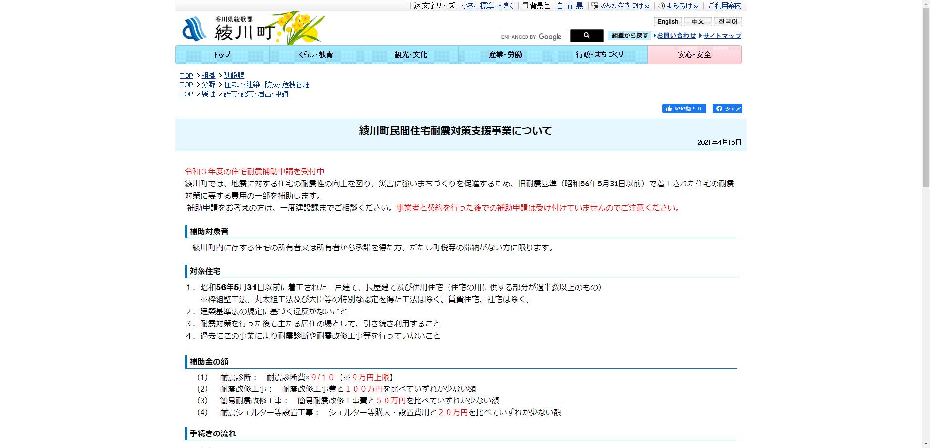This screenshot has width=930, height=448.
Task: Expand the お問い合わせ arrow link
Action: pos(676,35)
